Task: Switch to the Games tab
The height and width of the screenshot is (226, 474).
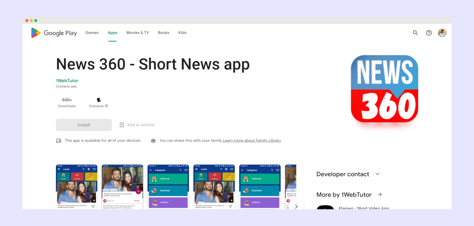Action: (92, 32)
